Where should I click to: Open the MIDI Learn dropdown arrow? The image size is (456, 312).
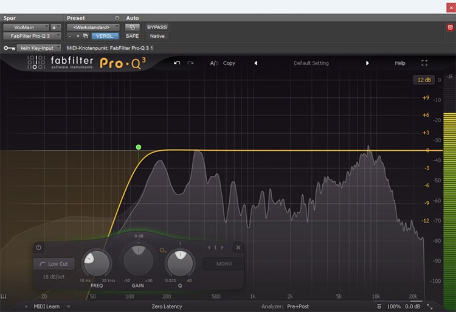[69, 307]
